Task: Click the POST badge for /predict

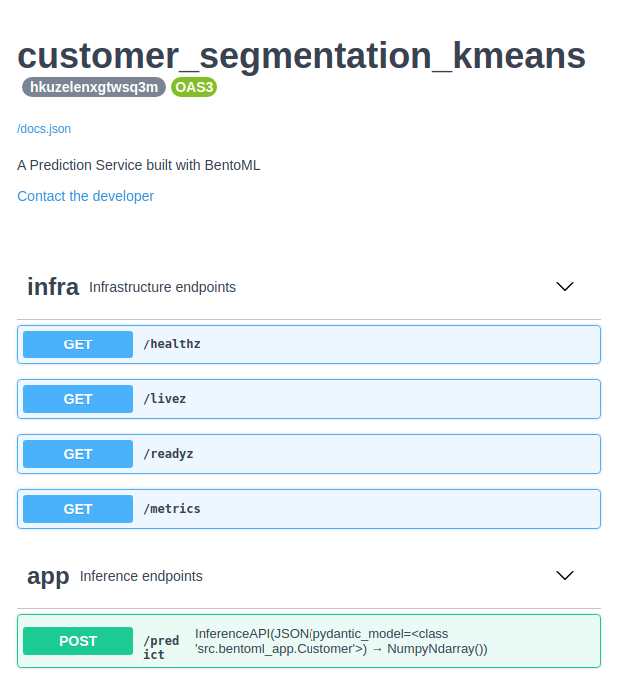Action: 78,641
